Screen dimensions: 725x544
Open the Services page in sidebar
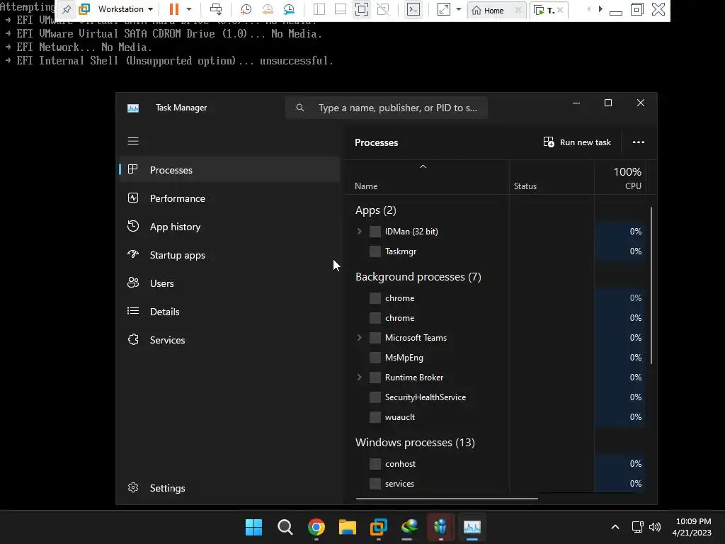point(230,340)
